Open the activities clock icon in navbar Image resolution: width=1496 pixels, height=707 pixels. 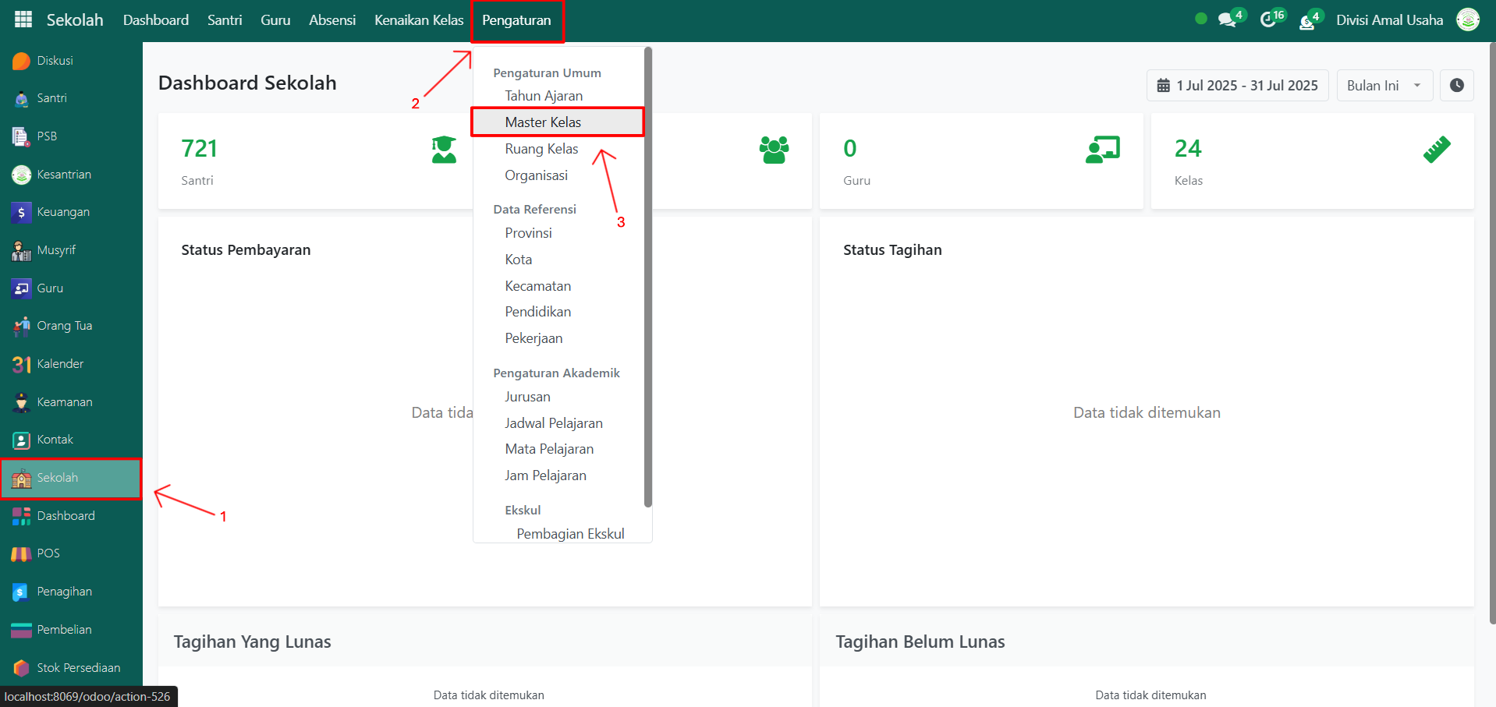click(1269, 20)
